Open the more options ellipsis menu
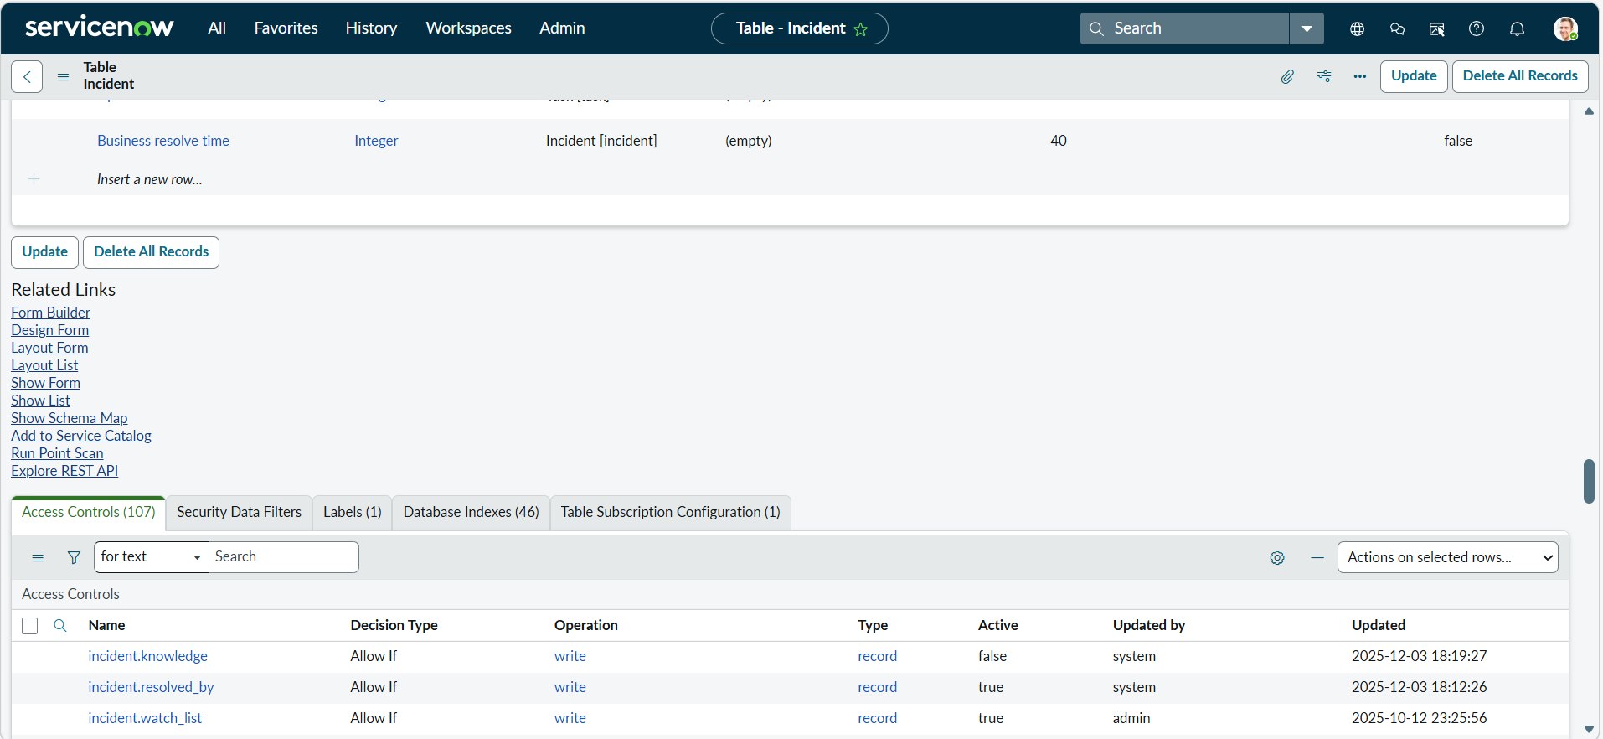The width and height of the screenshot is (1603, 739). coord(1360,76)
